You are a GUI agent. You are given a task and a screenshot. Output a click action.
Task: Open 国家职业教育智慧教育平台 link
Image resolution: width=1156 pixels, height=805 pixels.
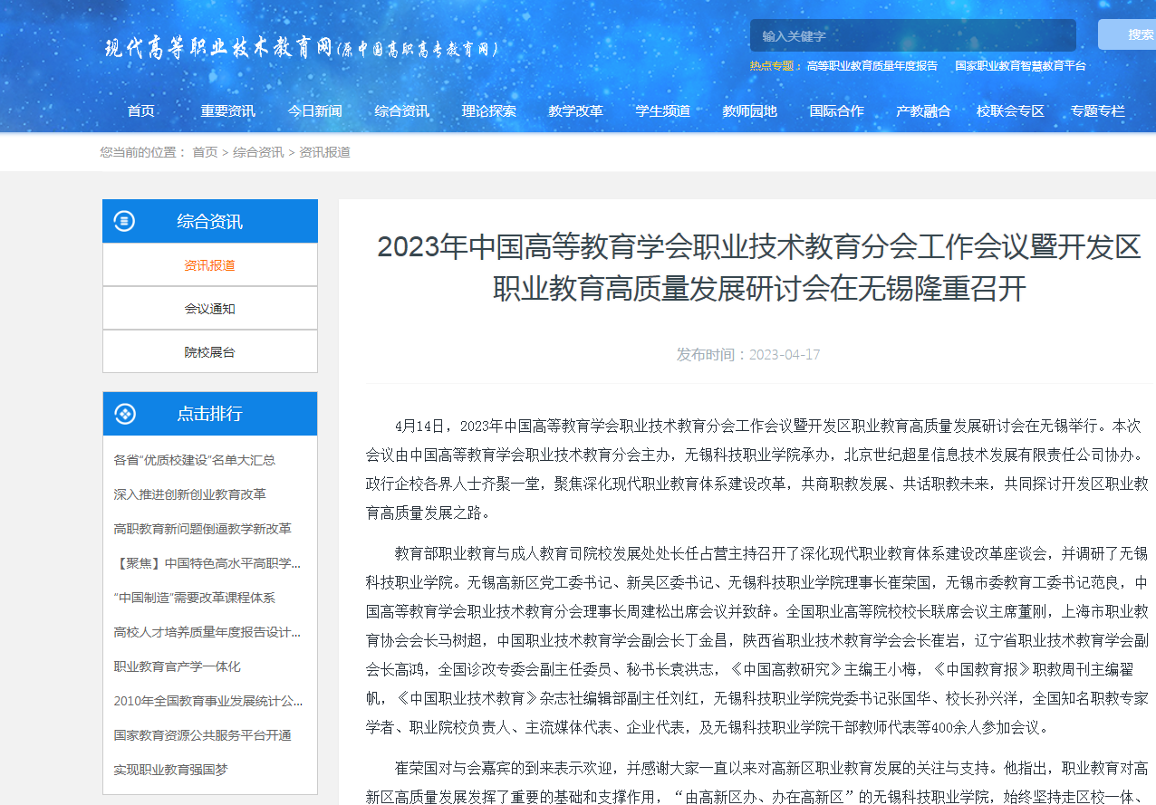[x=1020, y=66]
